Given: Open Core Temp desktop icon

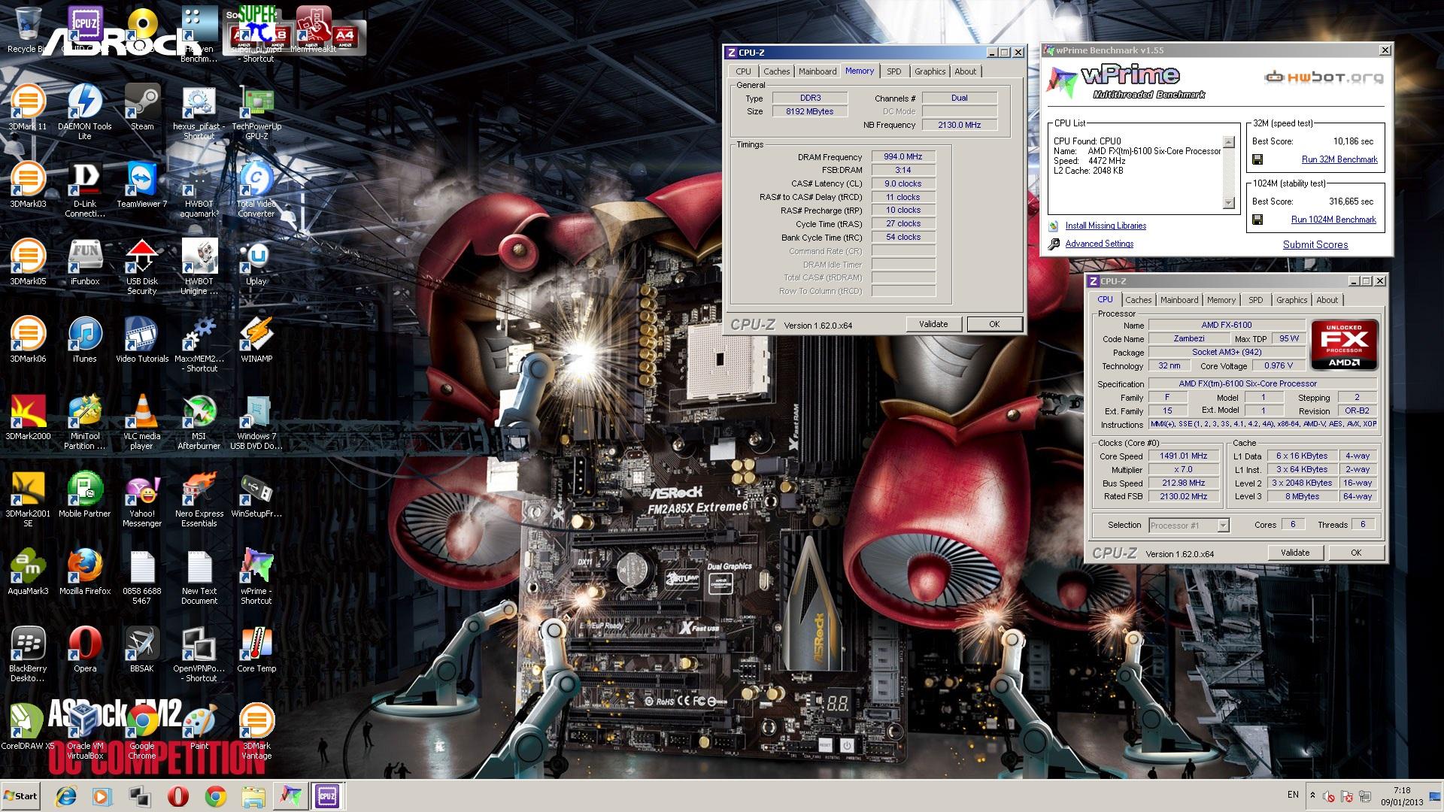Looking at the screenshot, I should tap(256, 650).
